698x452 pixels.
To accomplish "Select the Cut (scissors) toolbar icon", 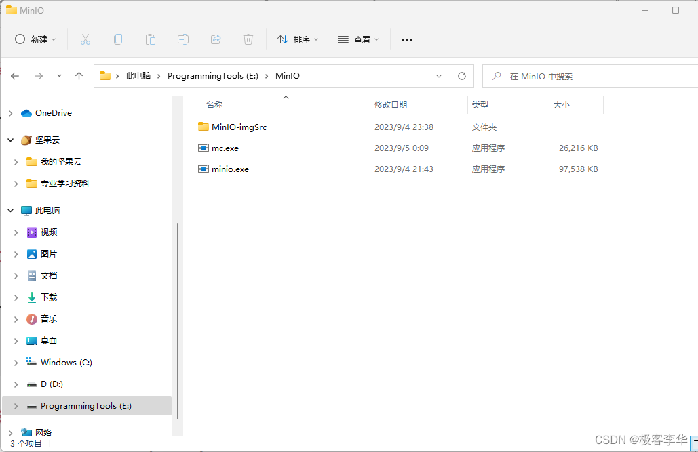I will click(x=85, y=39).
